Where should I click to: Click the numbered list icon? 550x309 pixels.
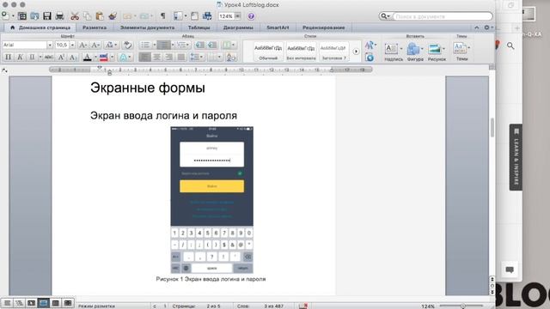(x=163, y=45)
